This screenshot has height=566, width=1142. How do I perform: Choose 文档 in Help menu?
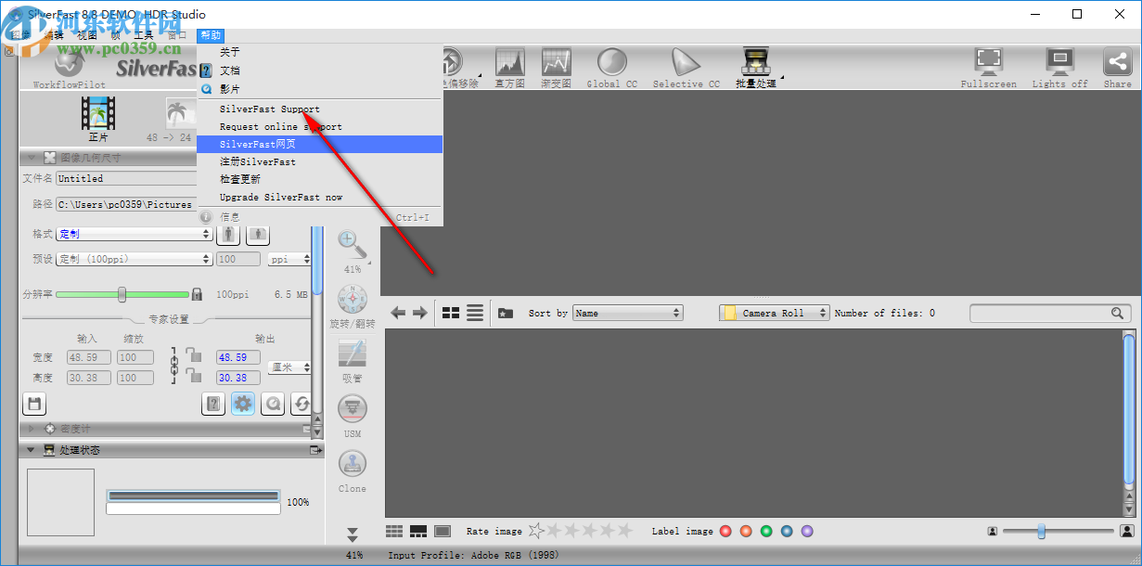point(319,71)
